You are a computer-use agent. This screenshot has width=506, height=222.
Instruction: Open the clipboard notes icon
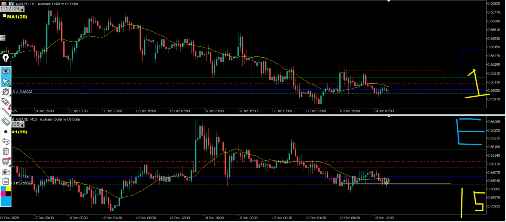(x=6, y=180)
